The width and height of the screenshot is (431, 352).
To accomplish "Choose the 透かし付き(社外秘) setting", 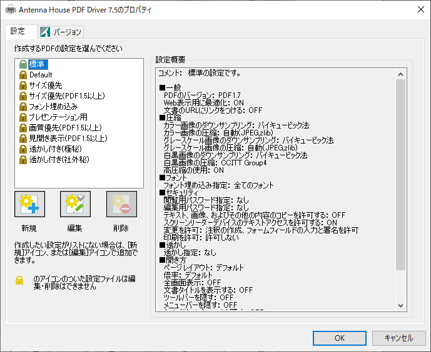I will (x=59, y=160).
